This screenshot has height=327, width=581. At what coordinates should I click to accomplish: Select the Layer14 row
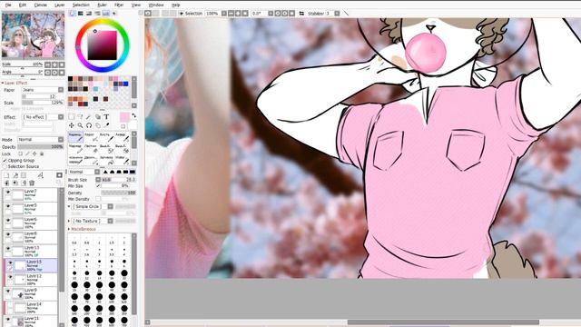click(31, 308)
